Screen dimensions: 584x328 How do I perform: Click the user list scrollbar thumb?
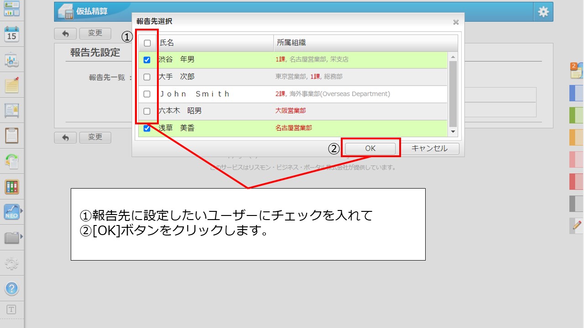coord(453,93)
